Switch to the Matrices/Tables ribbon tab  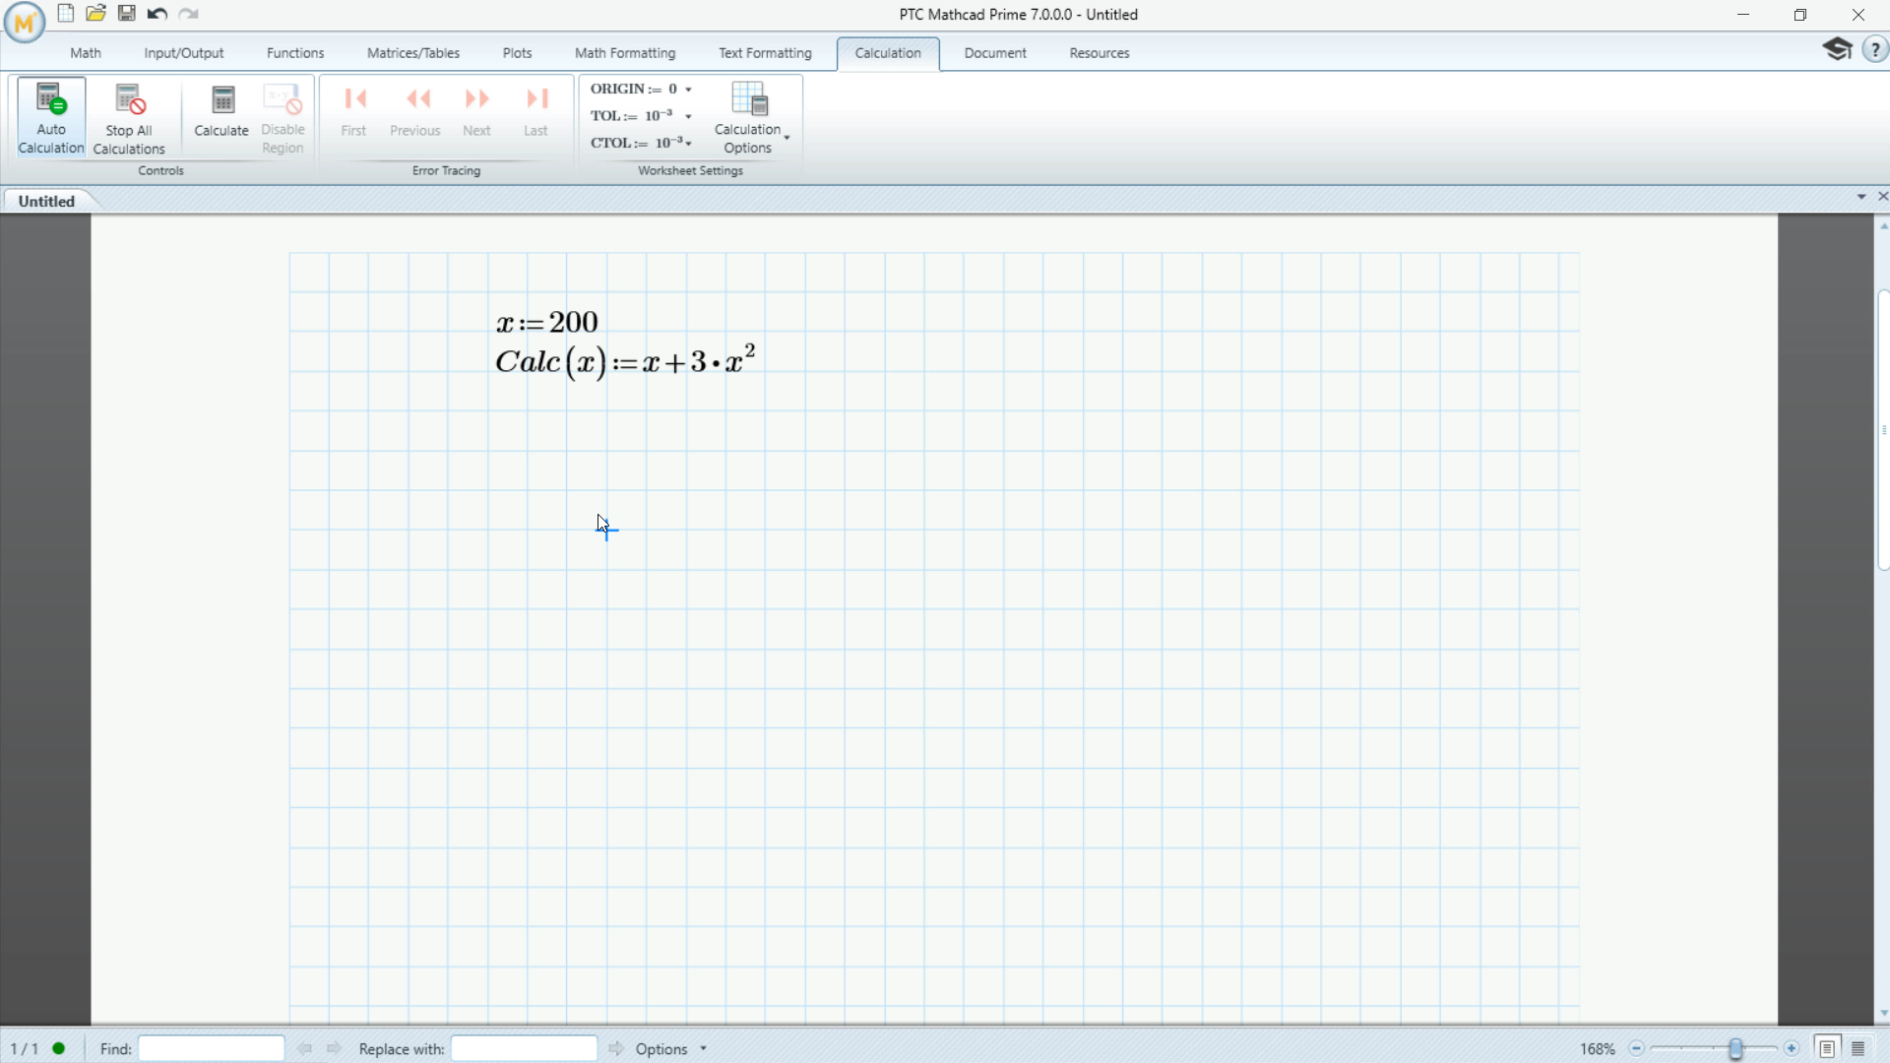(413, 53)
